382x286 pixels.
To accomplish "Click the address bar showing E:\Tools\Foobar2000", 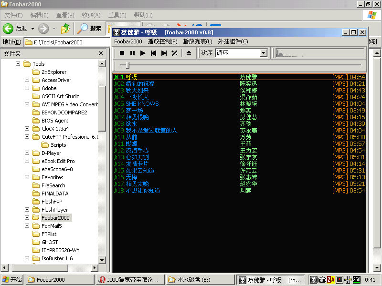I will [x=67, y=42].
